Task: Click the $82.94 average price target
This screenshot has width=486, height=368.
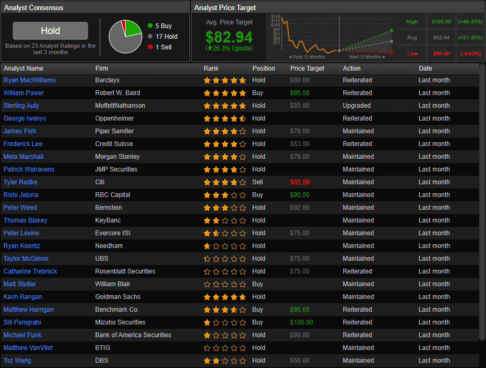Action: (x=229, y=37)
